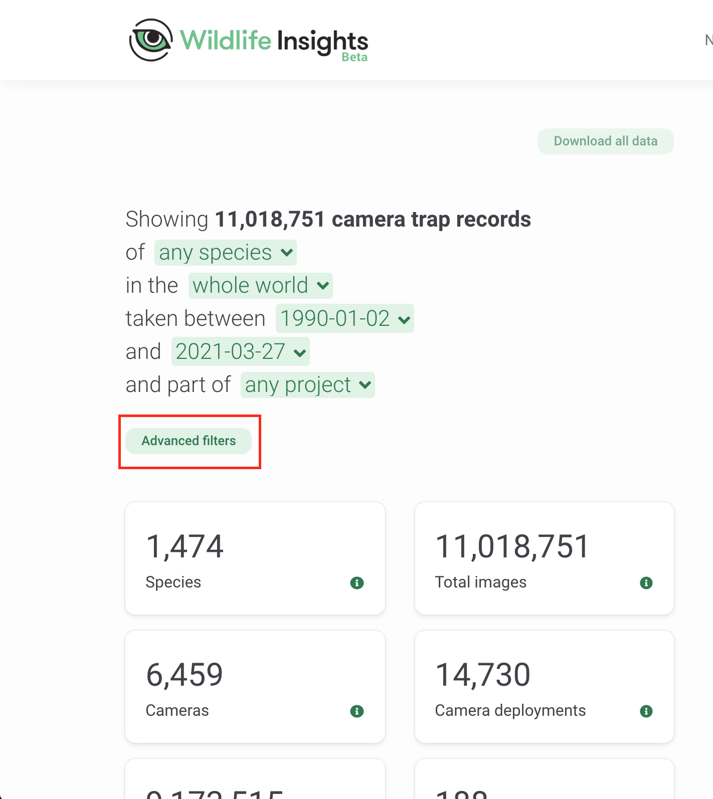This screenshot has height=799, width=713.
Task: Expand the 'any project' dropdown
Action: point(308,385)
